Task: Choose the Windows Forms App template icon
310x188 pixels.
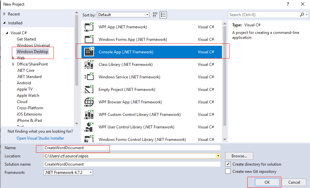Action: click(89, 39)
